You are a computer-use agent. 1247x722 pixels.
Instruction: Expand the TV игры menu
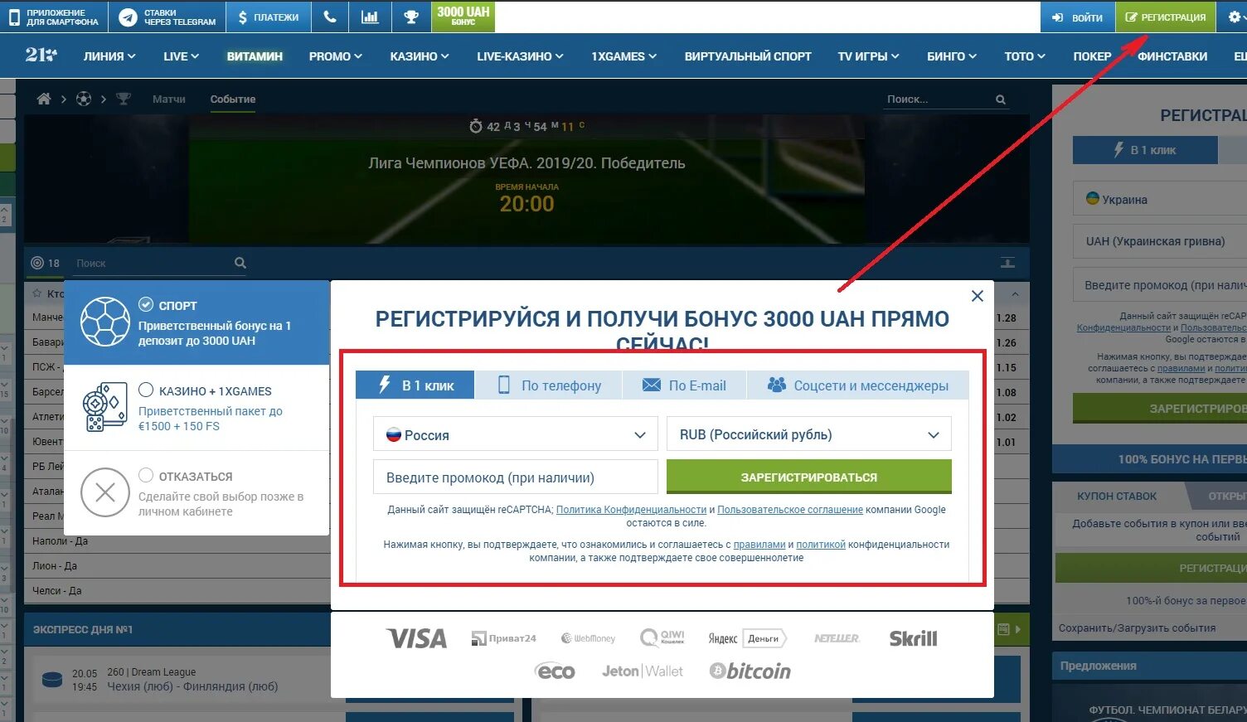tap(868, 56)
